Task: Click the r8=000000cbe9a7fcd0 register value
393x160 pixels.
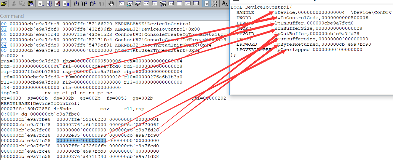Action: click(31, 77)
